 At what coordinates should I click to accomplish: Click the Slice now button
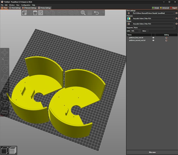point(152,152)
